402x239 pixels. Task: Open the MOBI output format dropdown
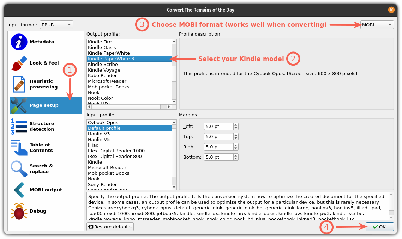(377, 25)
